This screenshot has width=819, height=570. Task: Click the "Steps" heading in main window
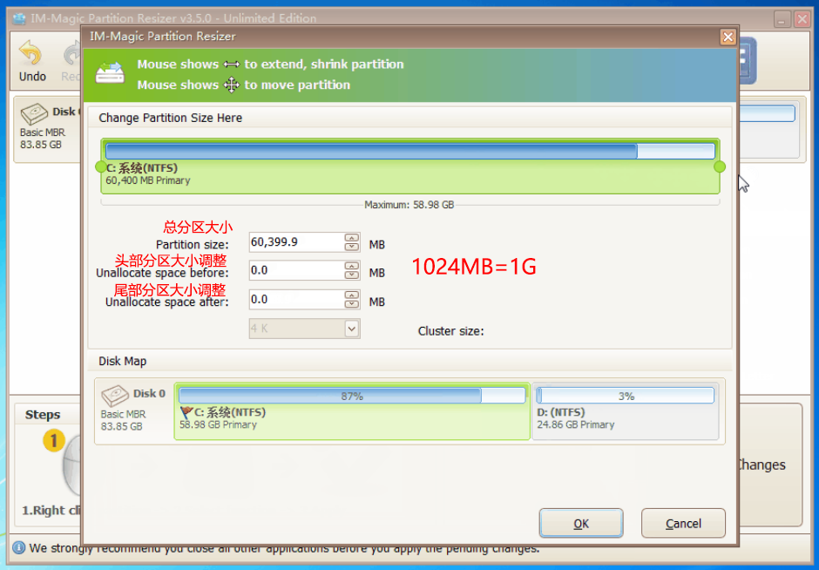coord(43,415)
